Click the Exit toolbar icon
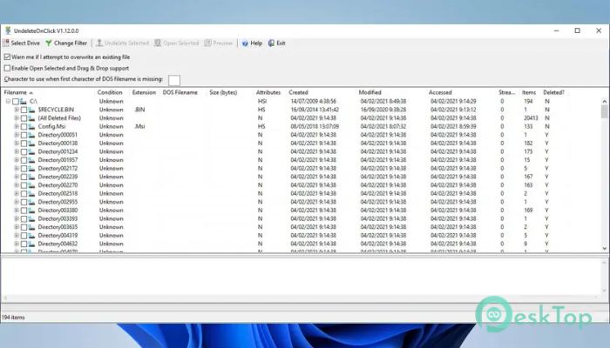 pos(271,43)
